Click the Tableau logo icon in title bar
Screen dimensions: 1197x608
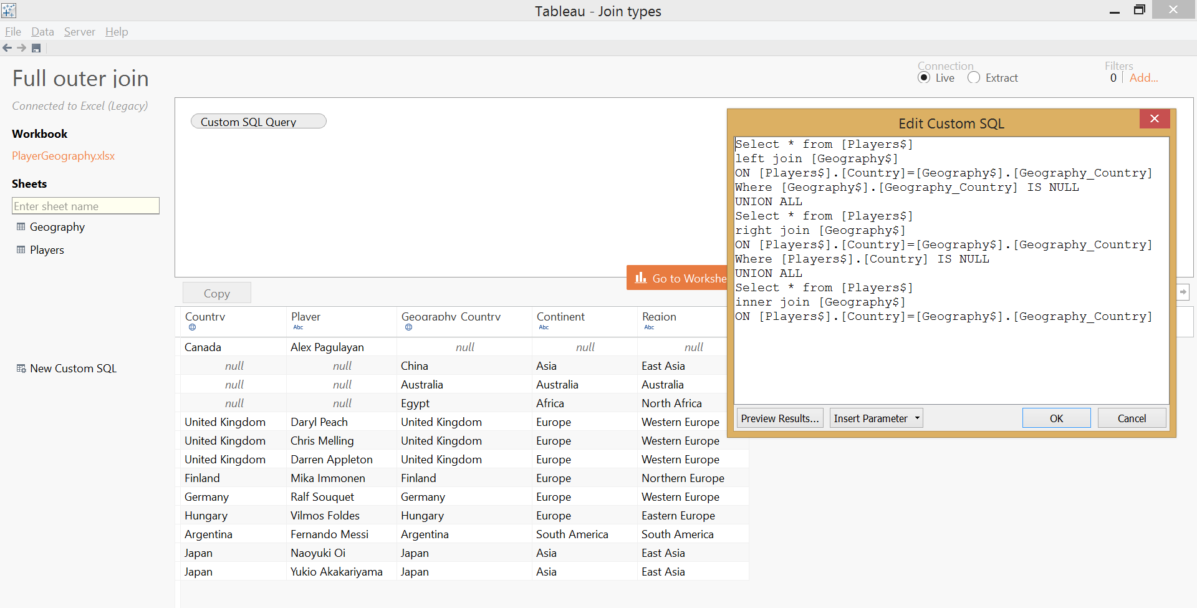9,10
